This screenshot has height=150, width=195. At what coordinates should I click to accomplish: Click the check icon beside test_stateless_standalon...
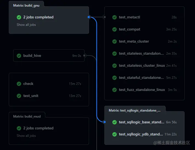click(x=115, y=54)
